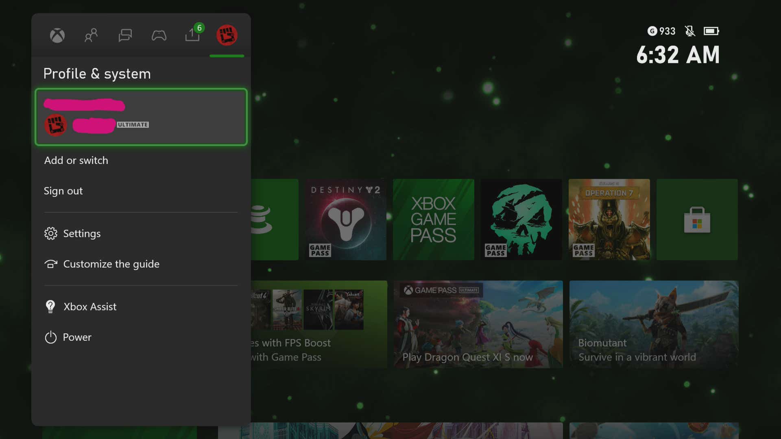Launch the Sea of Thieves tile
Viewport: 781px width, 439px height.
pos(521,219)
